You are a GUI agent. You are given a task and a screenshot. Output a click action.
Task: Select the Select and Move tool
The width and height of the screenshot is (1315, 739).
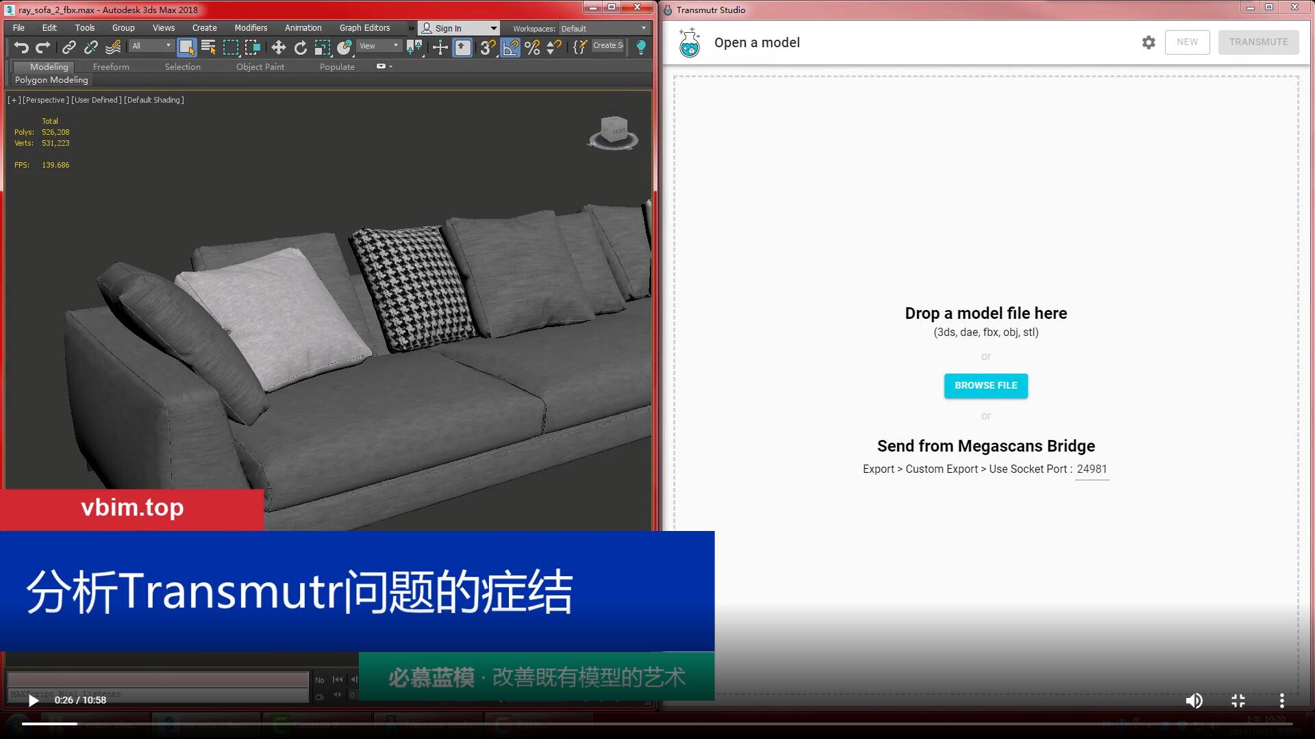pyautogui.click(x=278, y=47)
